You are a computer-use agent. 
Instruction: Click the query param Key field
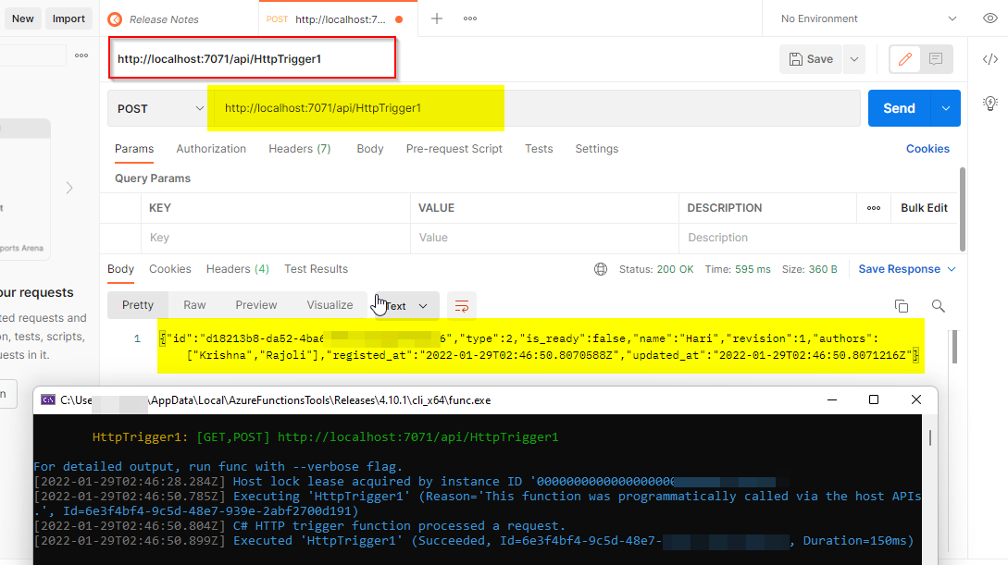click(276, 238)
